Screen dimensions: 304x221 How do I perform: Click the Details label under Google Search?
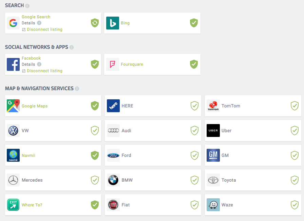point(28,23)
